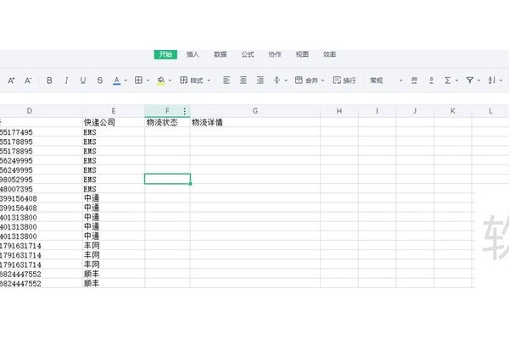
Task: Expand the sum functions dropdown arrow
Action: pos(456,81)
